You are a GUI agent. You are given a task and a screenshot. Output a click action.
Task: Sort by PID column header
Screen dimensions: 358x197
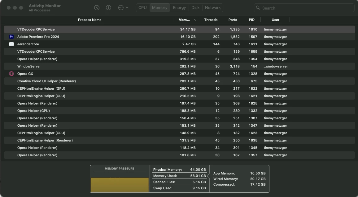251,20
